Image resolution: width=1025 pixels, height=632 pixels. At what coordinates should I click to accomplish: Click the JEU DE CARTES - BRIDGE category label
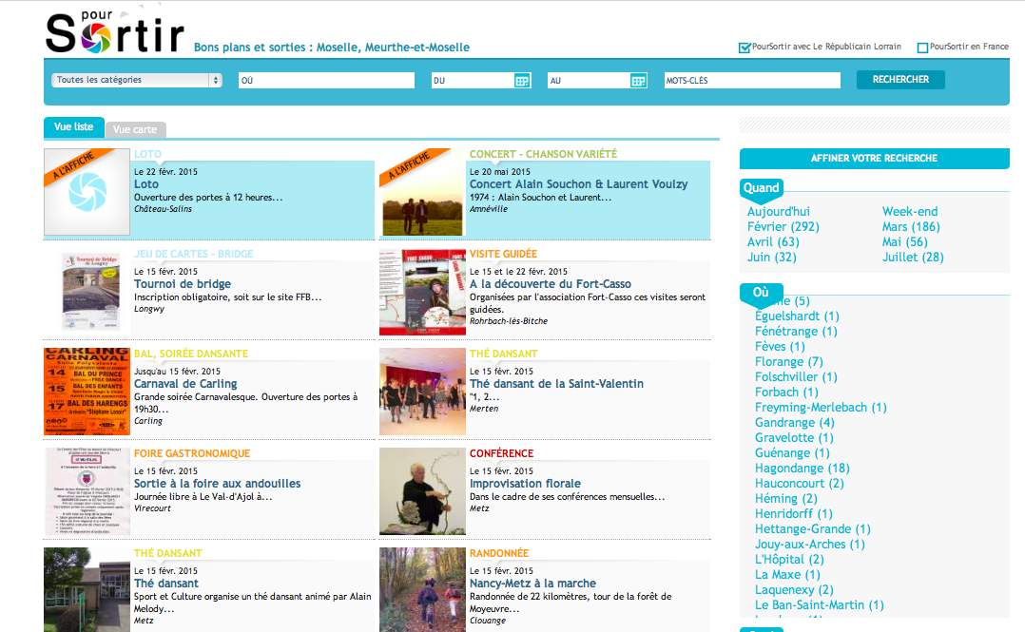[194, 255]
